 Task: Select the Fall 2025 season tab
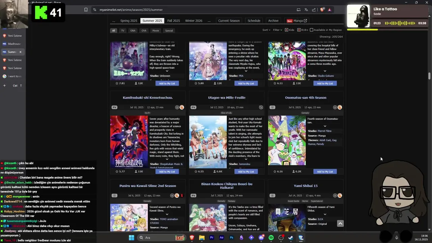click(173, 21)
